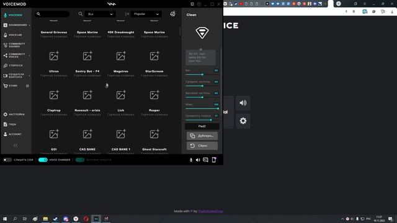Click the Windows Start button
The width and height of the screenshot is (397, 223).
point(5,219)
